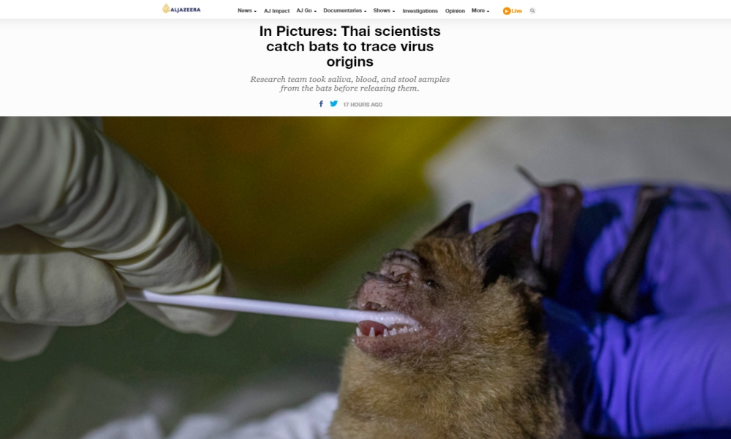The height and width of the screenshot is (439, 731).
Task: Go to AJ Impact section
Action: [x=276, y=11]
